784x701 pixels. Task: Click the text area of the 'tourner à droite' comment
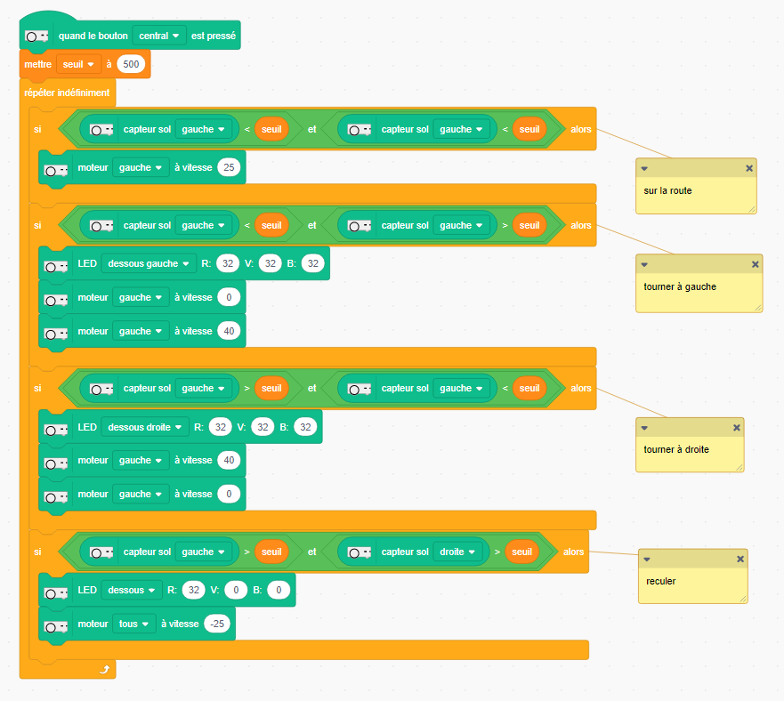point(689,454)
